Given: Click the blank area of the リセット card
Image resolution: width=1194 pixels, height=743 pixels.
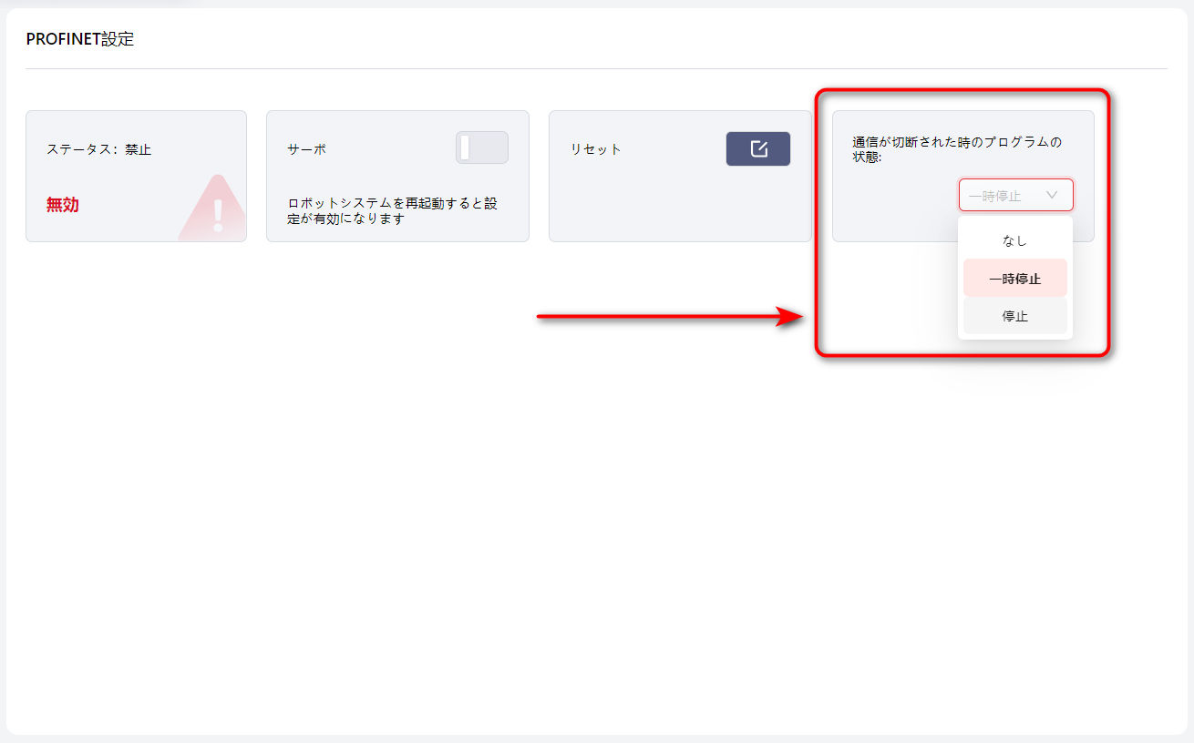Looking at the screenshot, I should 679,207.
